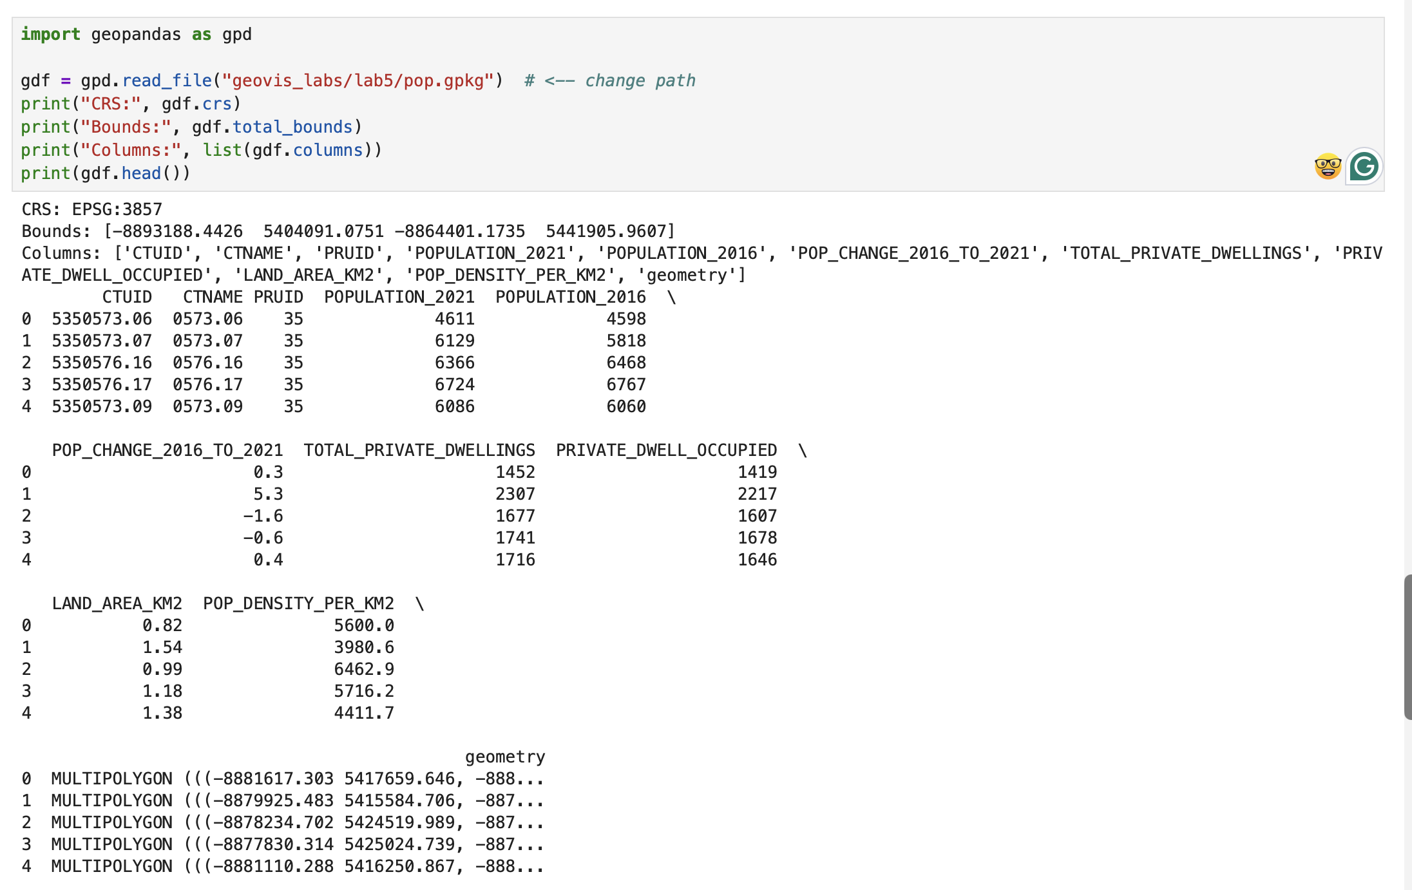Click the CRS: EPSG:3857 output line
1412x890 pixels.
(x=91, y=209)
